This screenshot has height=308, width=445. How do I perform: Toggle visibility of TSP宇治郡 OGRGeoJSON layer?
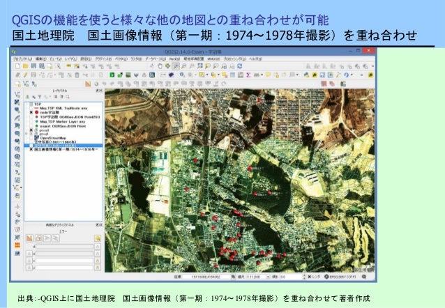click(x=31, y=117)
